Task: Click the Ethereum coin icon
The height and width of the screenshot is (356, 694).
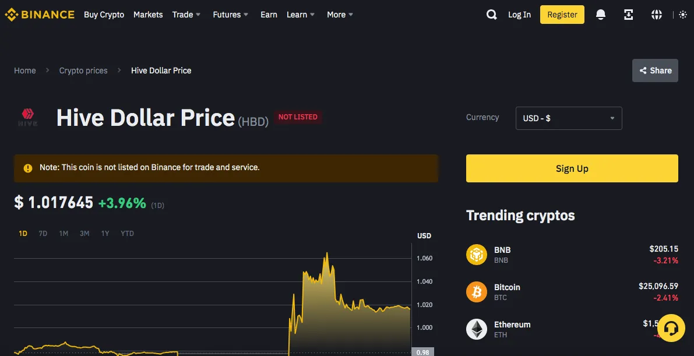Action: (x=477, y=329)
